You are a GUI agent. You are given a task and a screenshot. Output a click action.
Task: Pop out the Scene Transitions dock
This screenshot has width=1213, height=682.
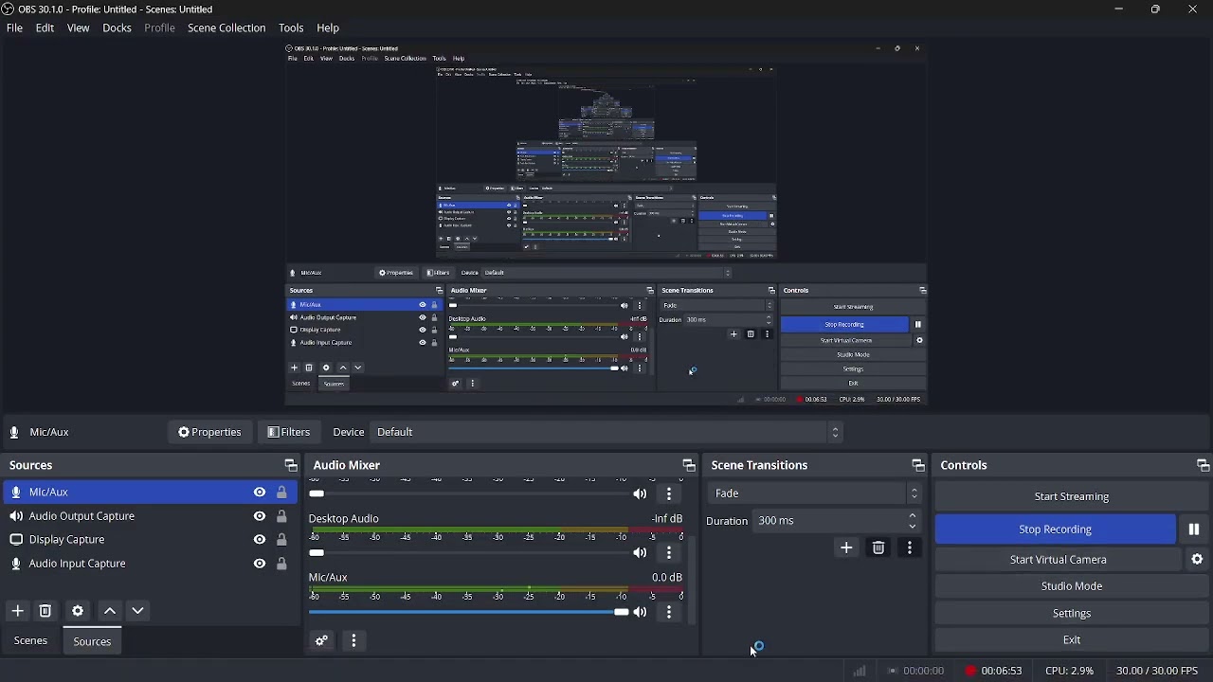tap(918, 466)
